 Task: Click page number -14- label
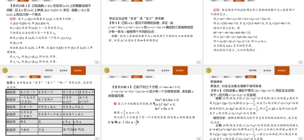(x=97, y=62)
